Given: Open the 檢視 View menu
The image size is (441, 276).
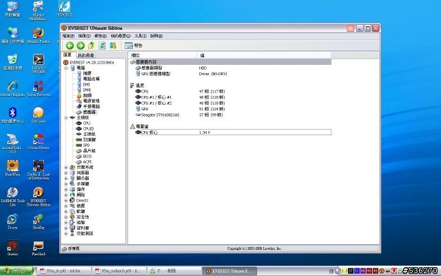Looking at the screenshot, I should (84, 36).
